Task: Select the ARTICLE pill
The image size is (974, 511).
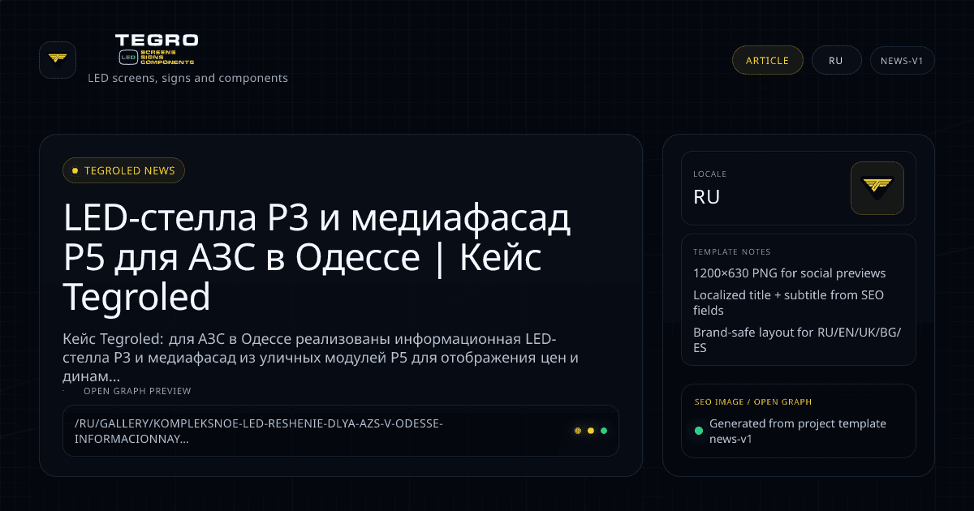Action: click(x=767, y=60)
